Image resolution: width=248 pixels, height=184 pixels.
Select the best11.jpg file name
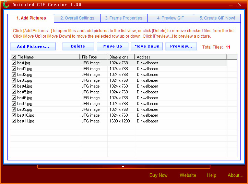click(26, 121)
